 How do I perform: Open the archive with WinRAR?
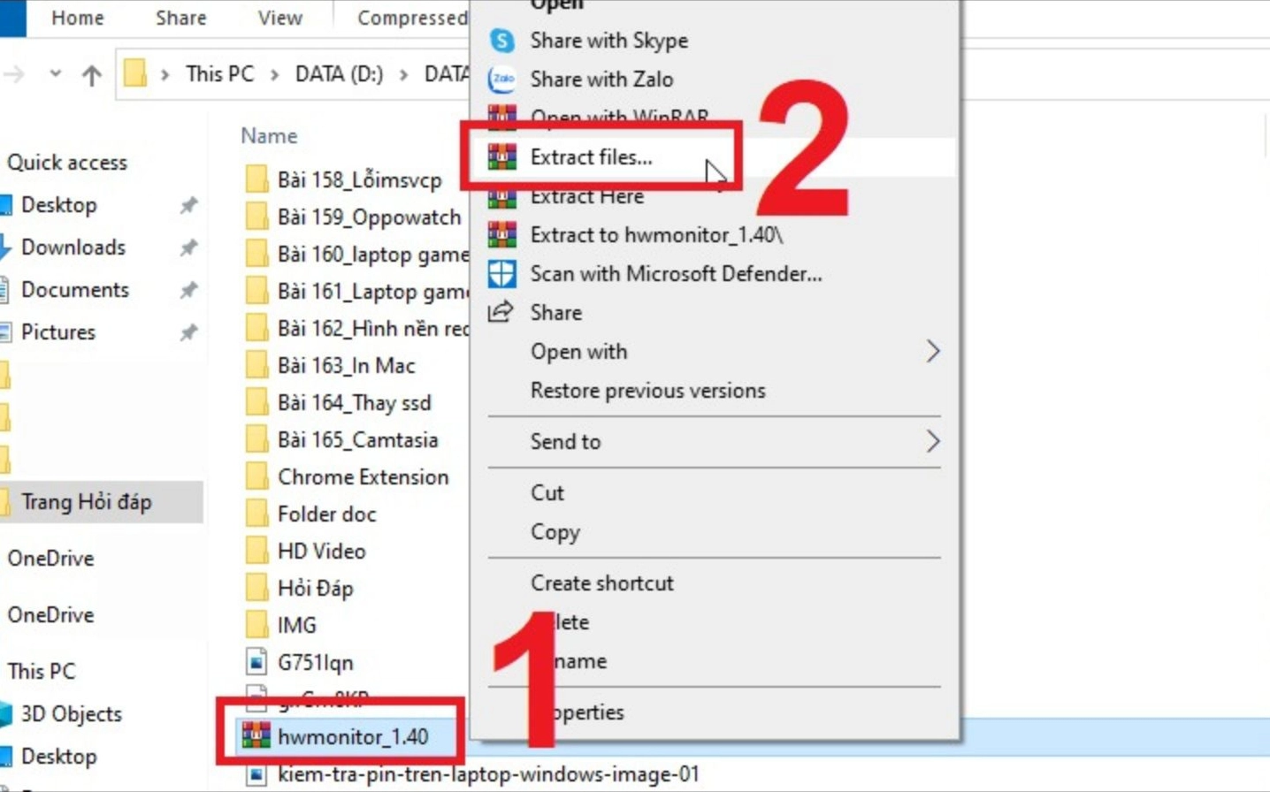[619, 118]
